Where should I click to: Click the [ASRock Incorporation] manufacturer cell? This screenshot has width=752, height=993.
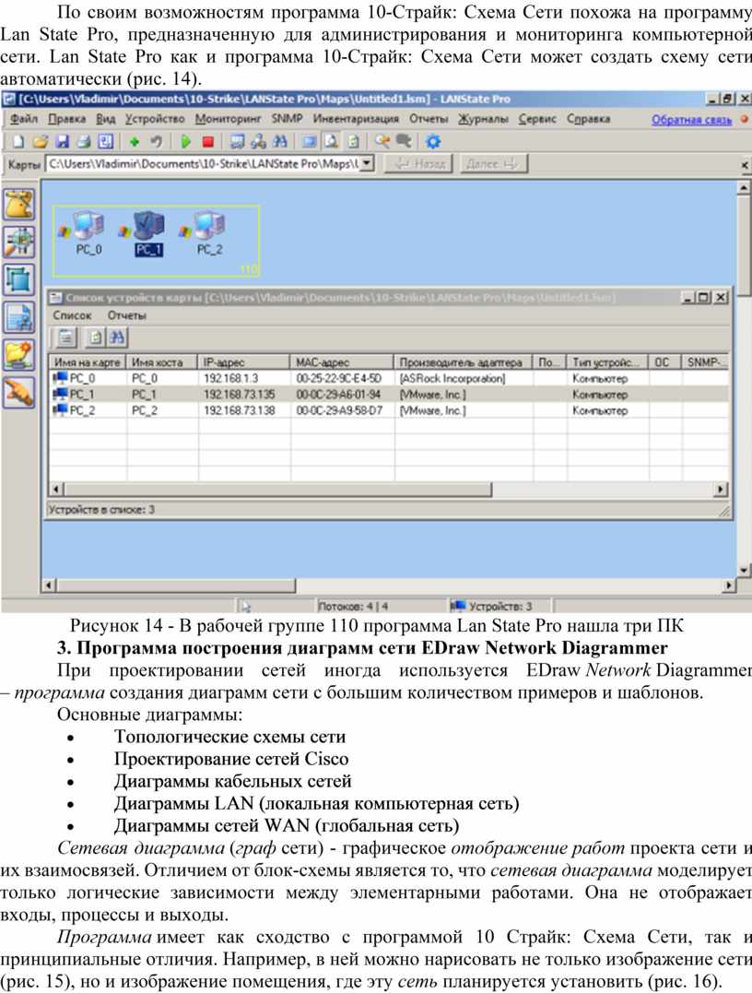(452, 379)
